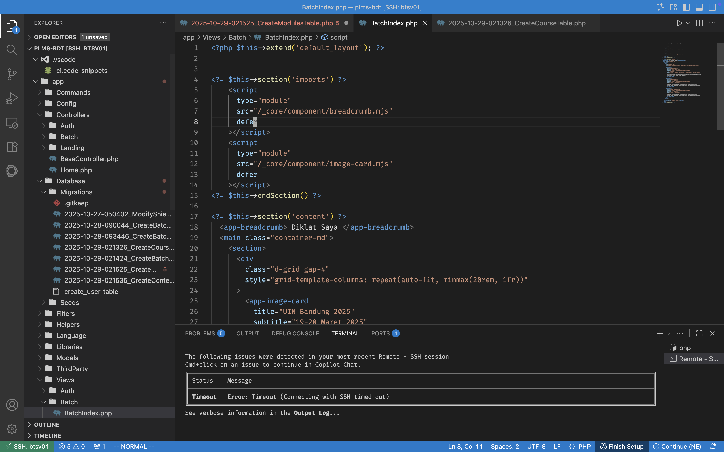Open the Remote Explorer view
Viewport: 724px width, 452px height.
tap(12, 123)
